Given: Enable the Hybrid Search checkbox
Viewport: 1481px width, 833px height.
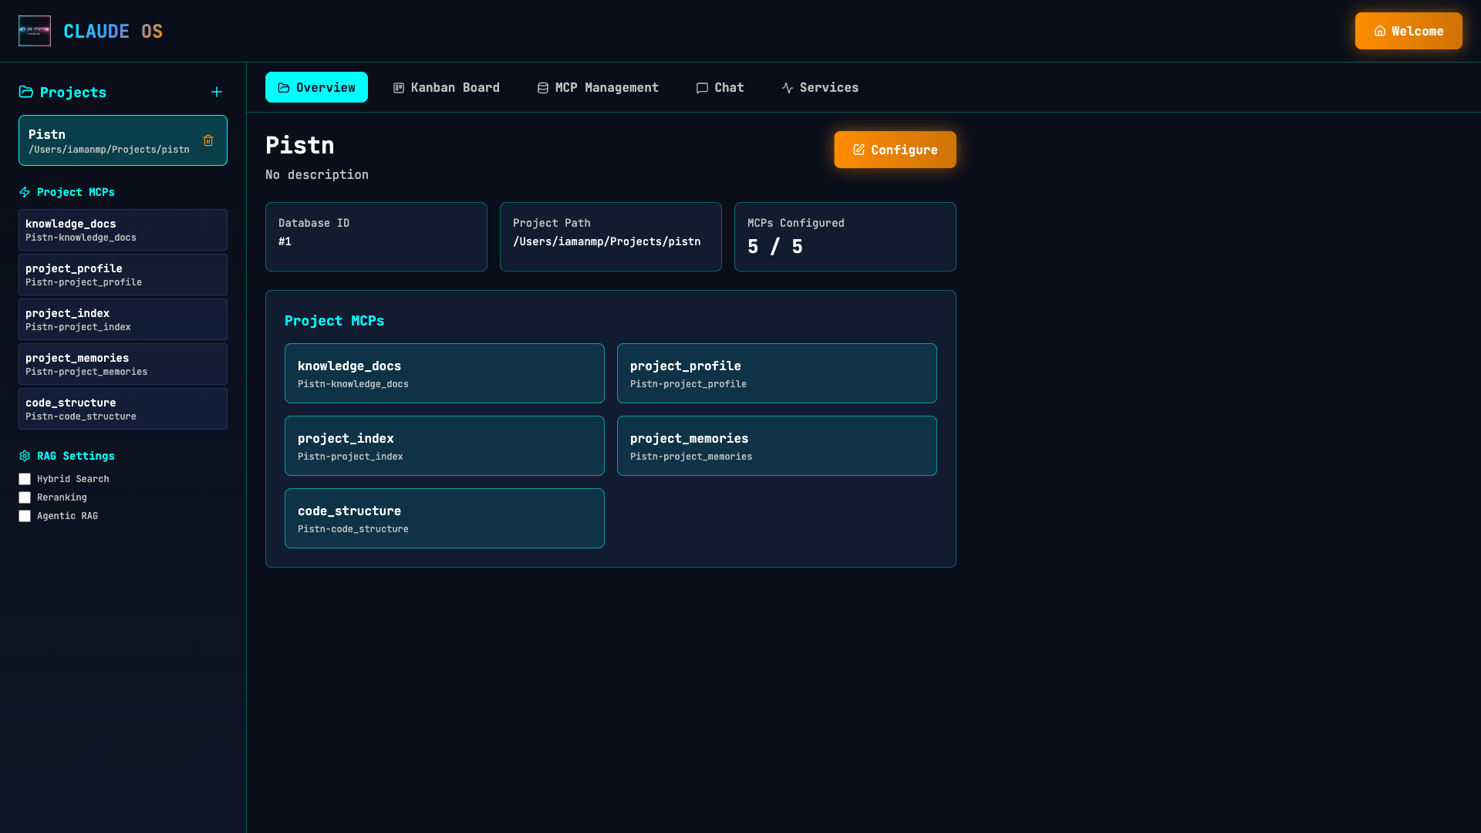Looking at the screenshot, I should [25, 479].
